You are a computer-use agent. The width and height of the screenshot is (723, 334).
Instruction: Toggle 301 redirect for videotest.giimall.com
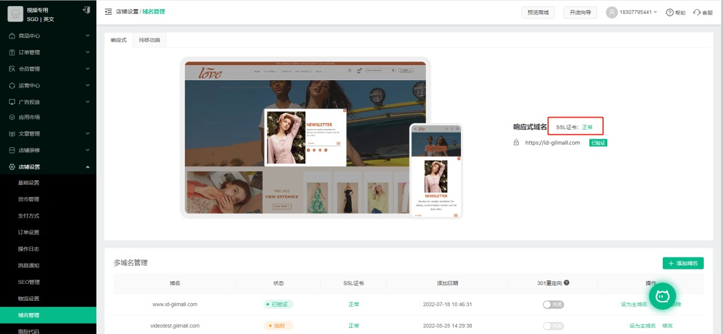point(552,326)
